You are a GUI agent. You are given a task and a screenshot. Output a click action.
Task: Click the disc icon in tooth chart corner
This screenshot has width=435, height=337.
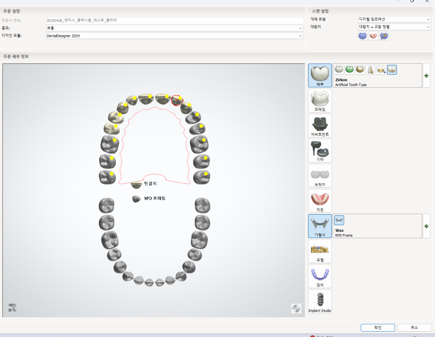point(296,308)
